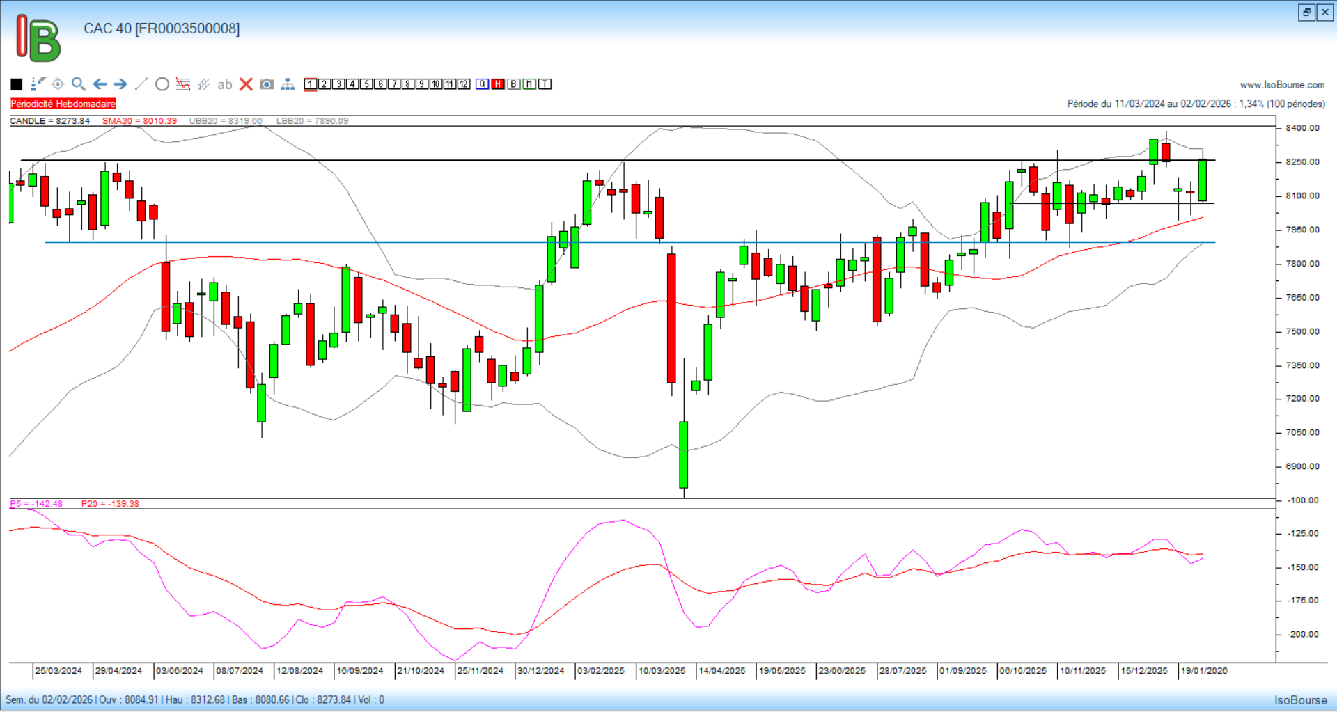Image resolution: width=1337 pixels, height=712 pixels.
Task: Restore the chart window size
Action: tap(1306, 13)
